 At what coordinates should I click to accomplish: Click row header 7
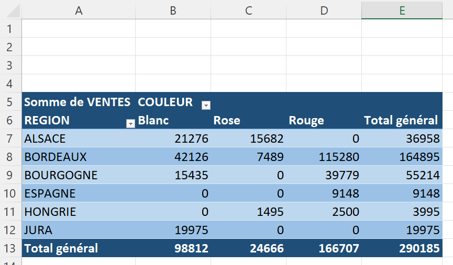point(10,139)
